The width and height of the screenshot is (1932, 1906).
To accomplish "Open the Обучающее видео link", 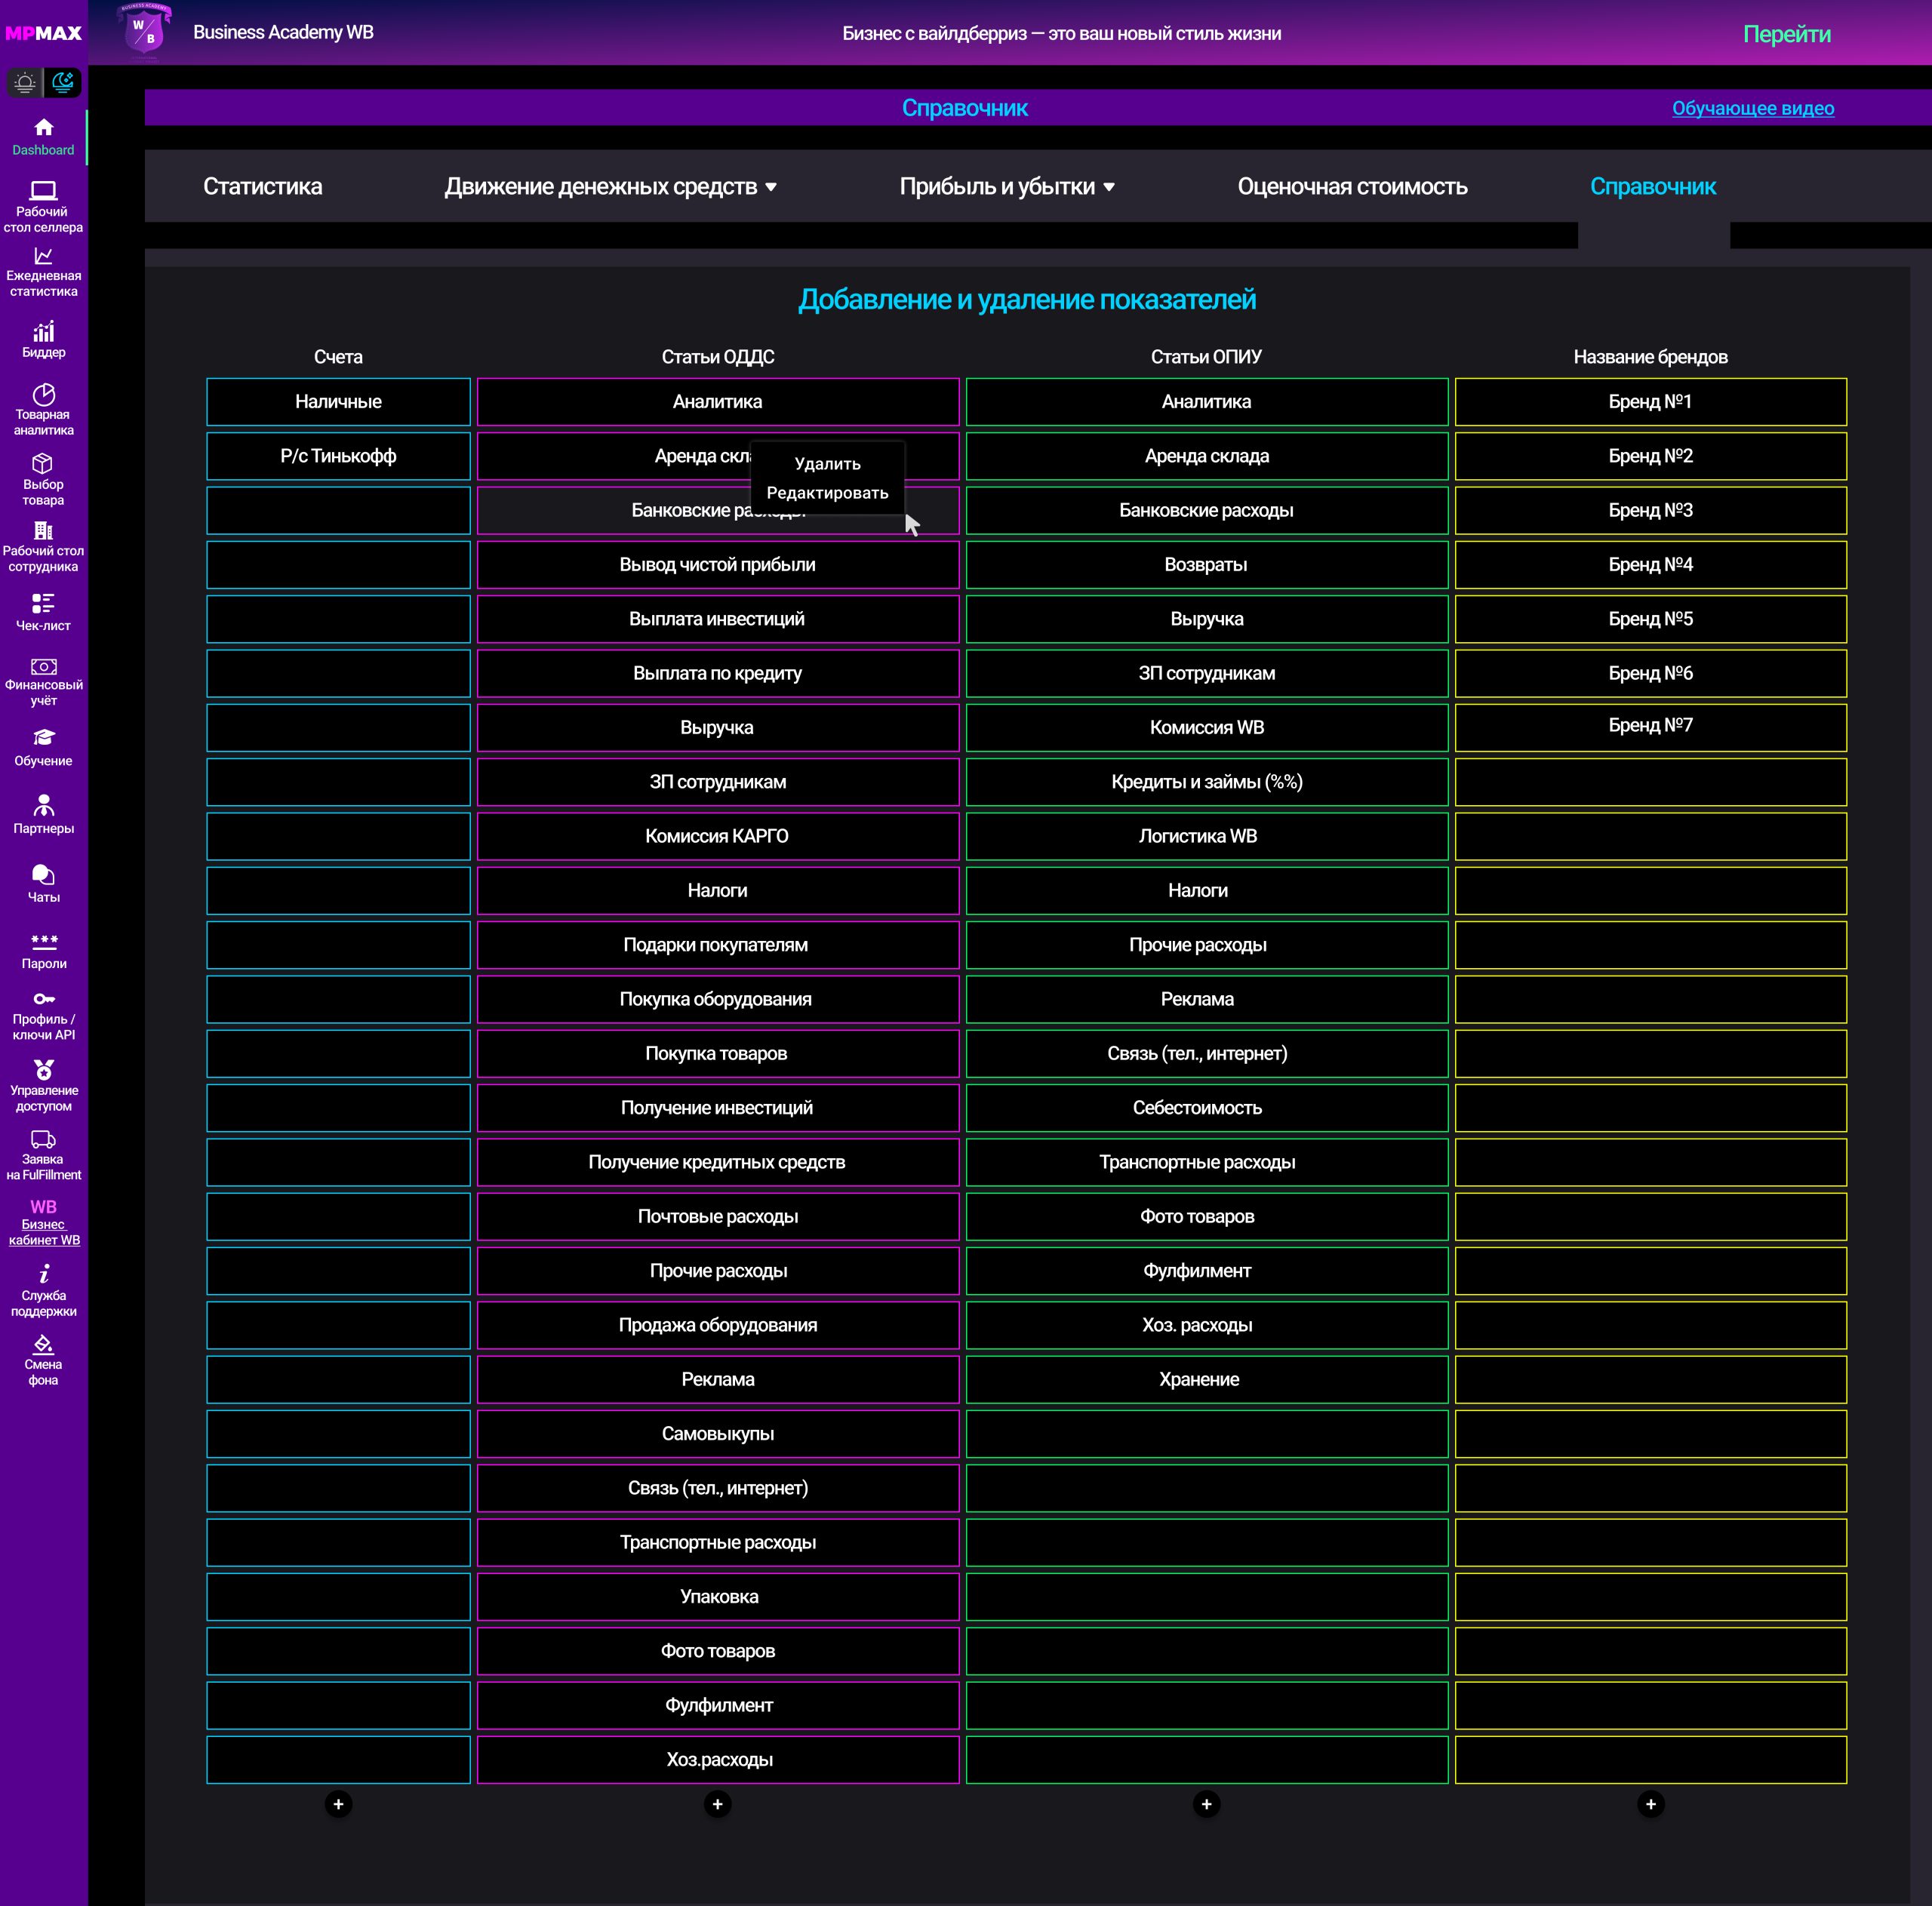I will [1752, 108].
